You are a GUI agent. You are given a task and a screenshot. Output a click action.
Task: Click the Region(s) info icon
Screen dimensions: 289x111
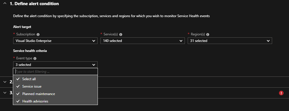[x=208, y=34]
